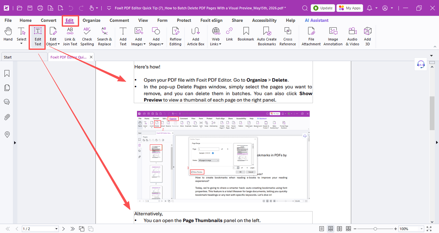Open the File menu
This screenshot has height=233, width=439.
click(8, 20)
